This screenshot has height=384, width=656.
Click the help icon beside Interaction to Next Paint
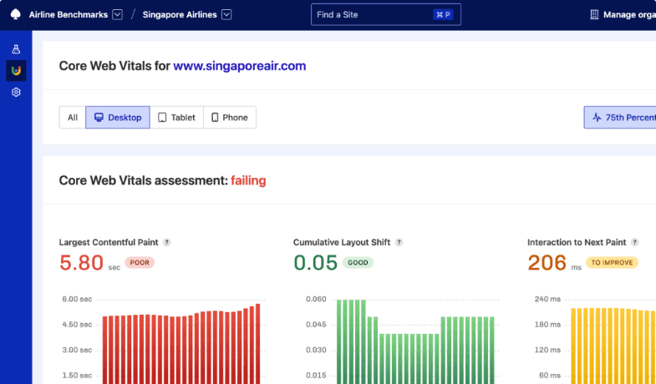pyautogui.click(x=634, y=242)
